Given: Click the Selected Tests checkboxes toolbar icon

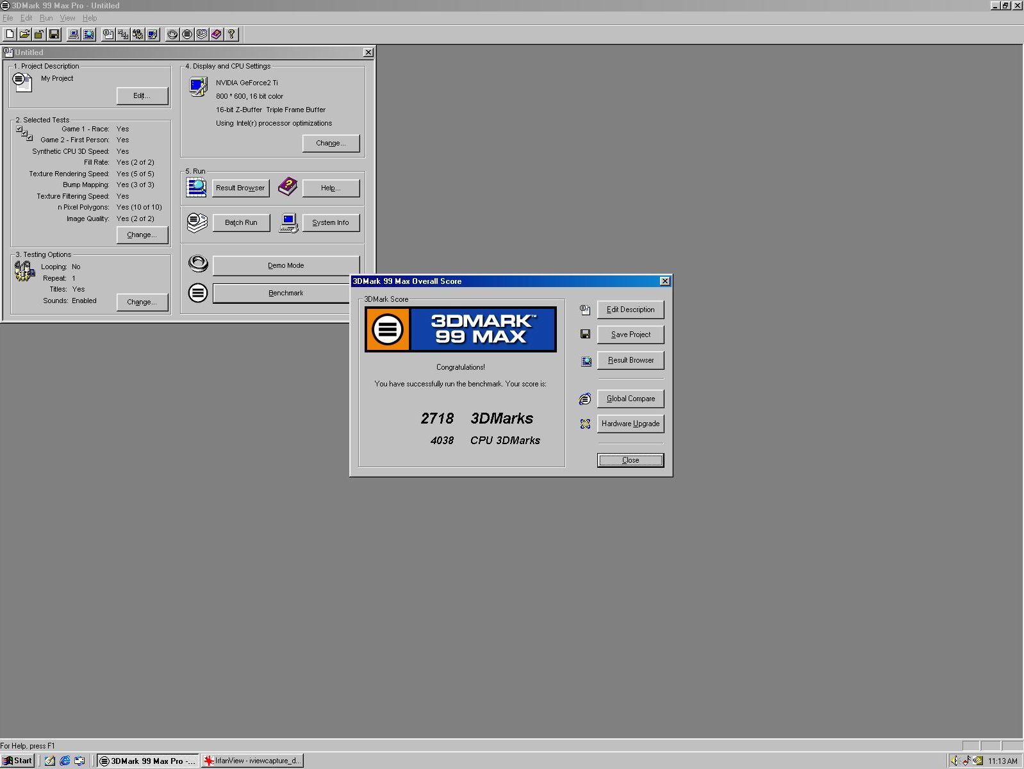Looking at the screenshot, I should point(123,34).
